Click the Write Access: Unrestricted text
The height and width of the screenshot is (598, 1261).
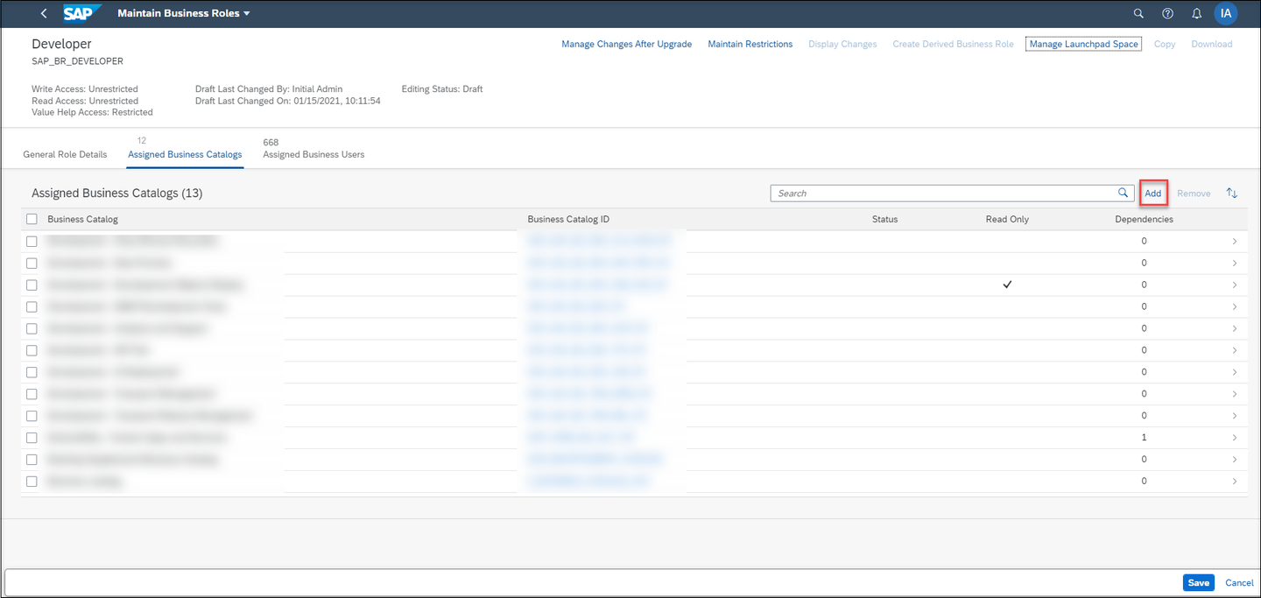click(85, 88)
